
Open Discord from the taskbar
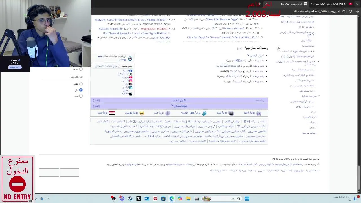[122, 198]
